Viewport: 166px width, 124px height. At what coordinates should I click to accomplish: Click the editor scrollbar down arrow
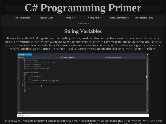[x=147, y=111]
